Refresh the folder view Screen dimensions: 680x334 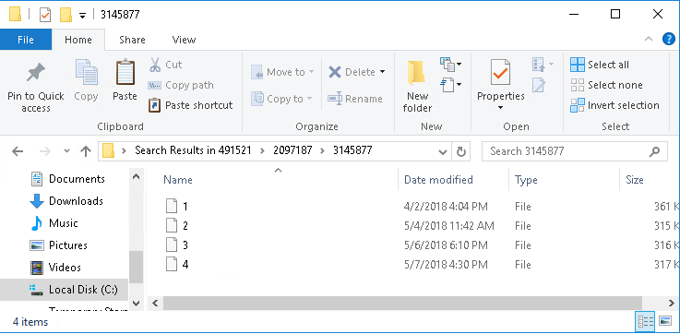[x=461, y=151]
